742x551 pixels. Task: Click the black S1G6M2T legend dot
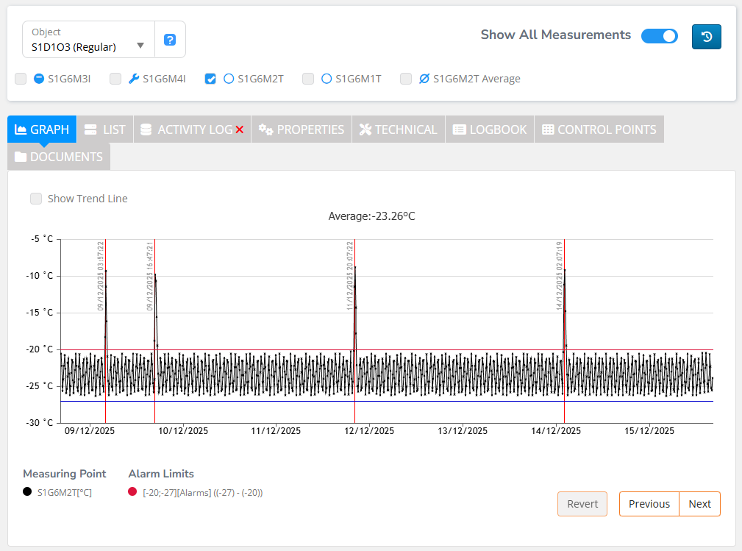point(27,492)
